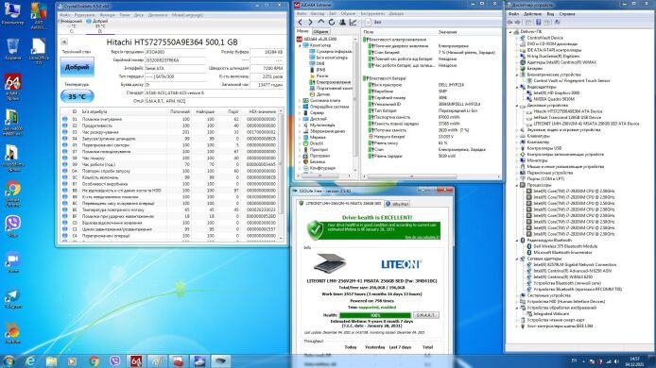
Task: Open Viber desktop shortcut
Action: (13, 226)
